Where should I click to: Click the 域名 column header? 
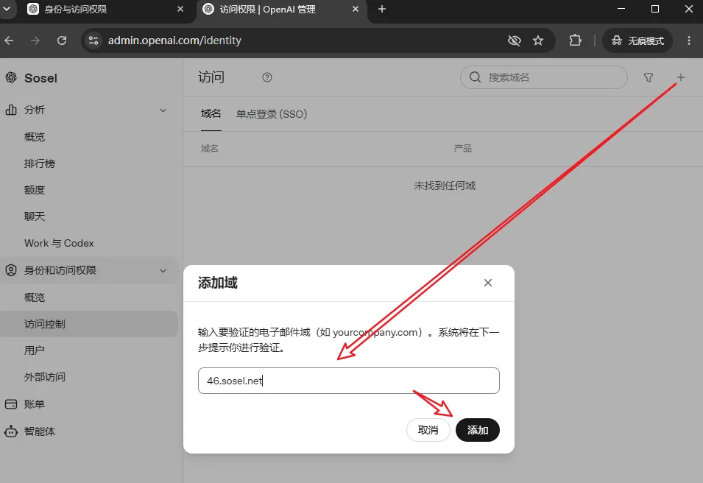209,149
